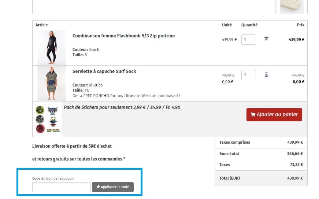Open the Combinaison femme Flashbomb 5/3 product link
319x199 pixels.
click(x=123, y=36)
